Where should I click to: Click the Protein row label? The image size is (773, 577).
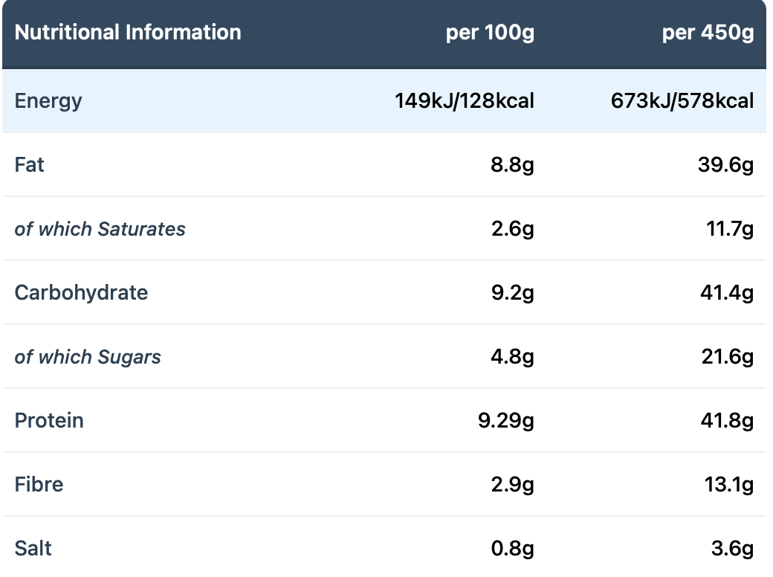(49, 421)
